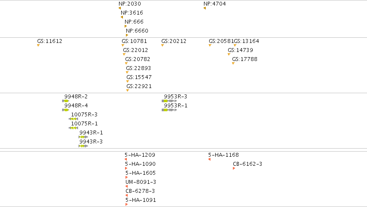
Task: Click the 5-HA-1209 label text
Action: [140, 155]
